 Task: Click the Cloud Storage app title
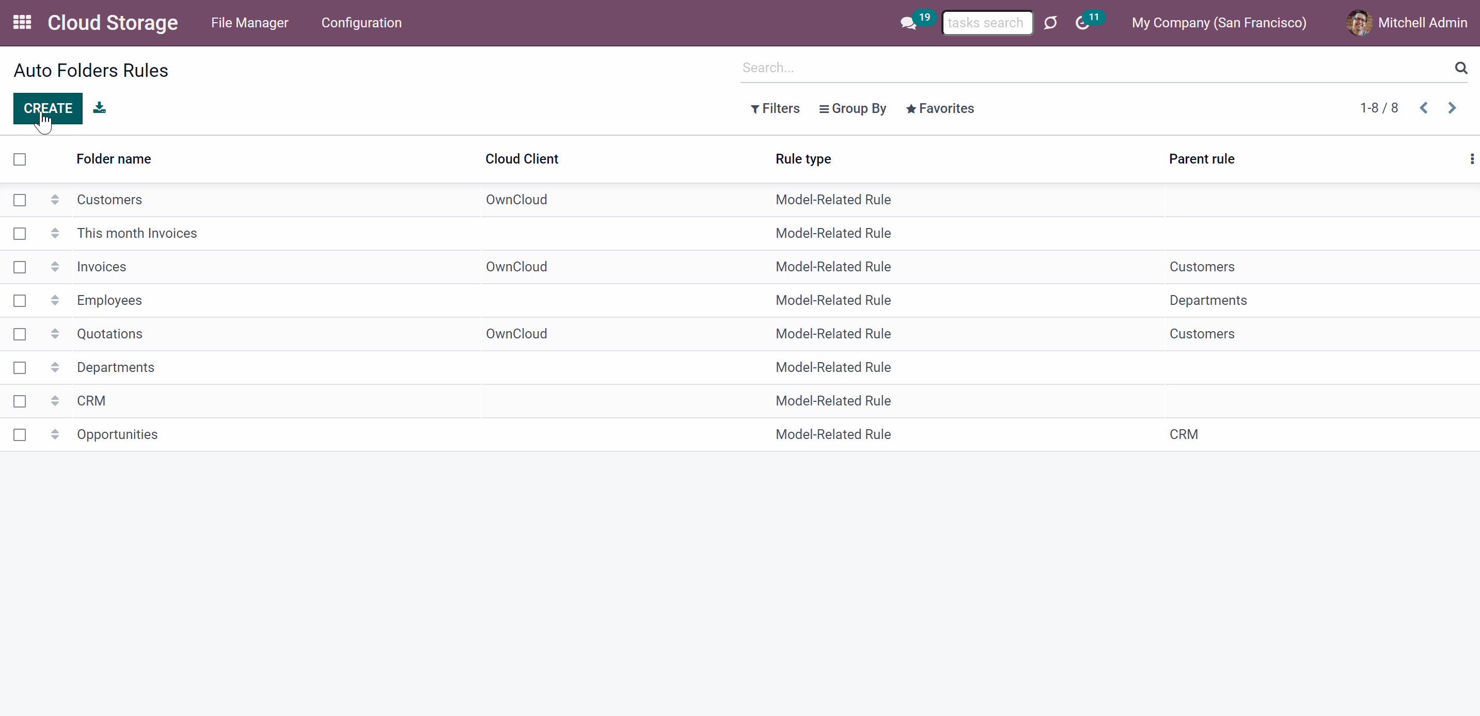click(x=113, y=23)
